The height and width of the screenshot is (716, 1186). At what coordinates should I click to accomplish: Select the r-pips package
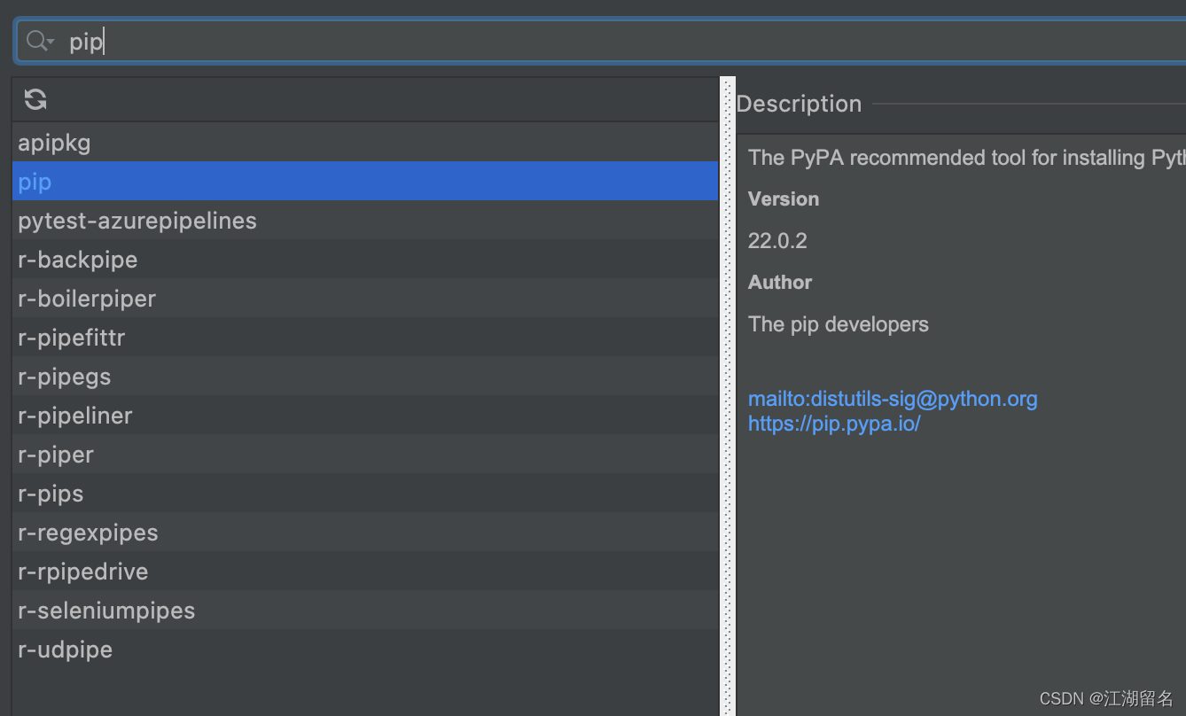[x=51, y=494]
